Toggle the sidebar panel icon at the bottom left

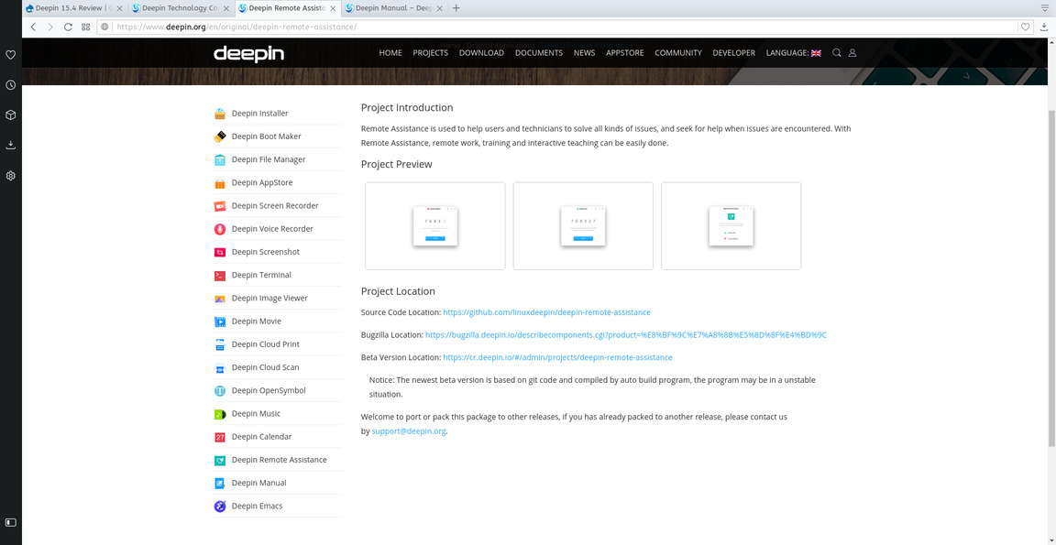point(11,522)
